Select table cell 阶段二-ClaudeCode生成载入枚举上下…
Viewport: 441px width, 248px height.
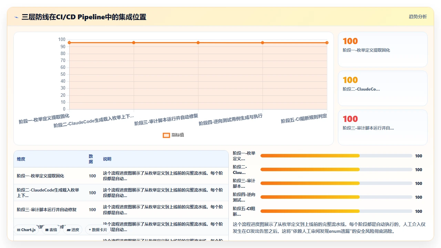point(50,193)
